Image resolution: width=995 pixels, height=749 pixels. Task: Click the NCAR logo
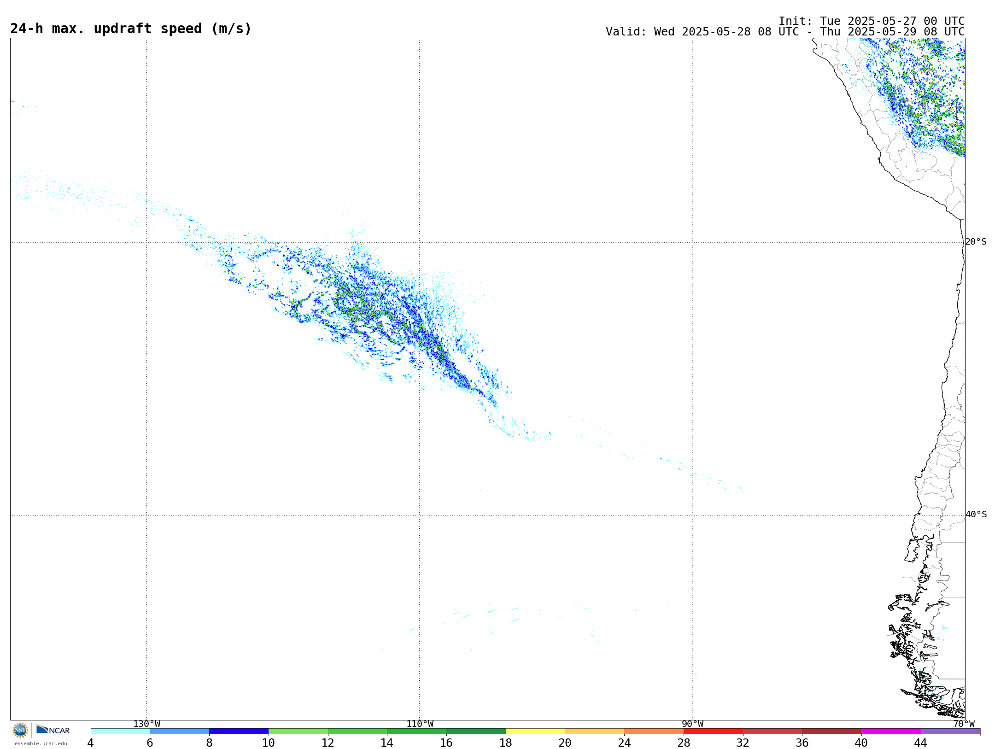pyautogui.click(x=53, y=730)
